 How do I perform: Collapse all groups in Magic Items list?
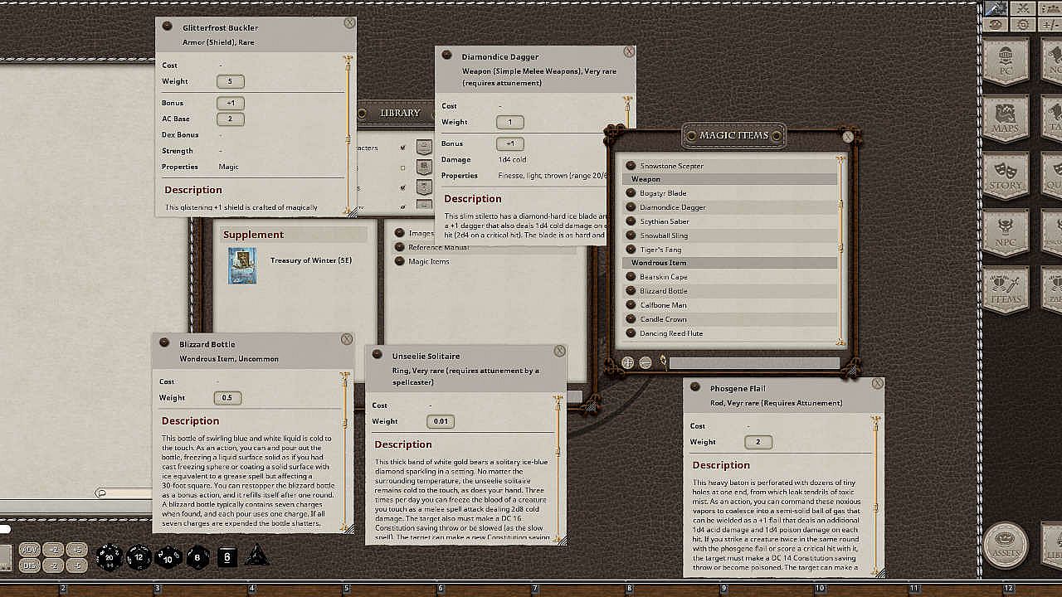pyautogui.click(x=645, y=362)
